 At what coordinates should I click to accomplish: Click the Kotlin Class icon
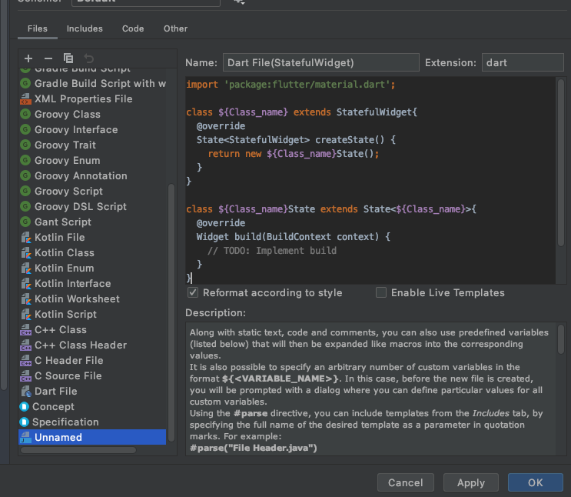(26, 252)
